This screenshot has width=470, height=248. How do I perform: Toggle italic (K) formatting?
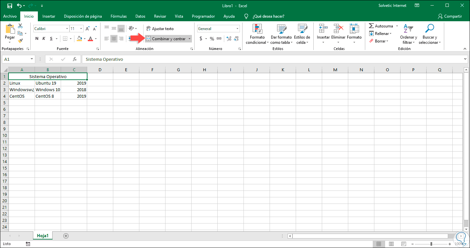point(44,39)
